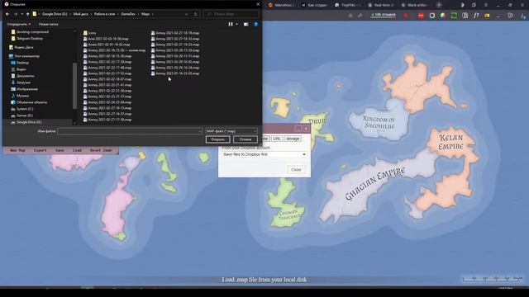529x297 pixels.
Task: Toggle the preview pane
Action: [246, 24]
